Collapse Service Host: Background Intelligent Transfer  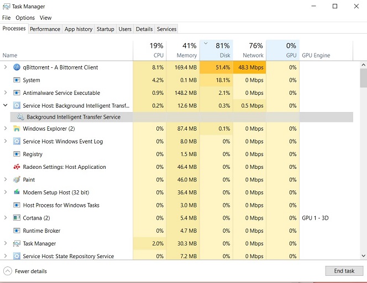coord(6,105)
